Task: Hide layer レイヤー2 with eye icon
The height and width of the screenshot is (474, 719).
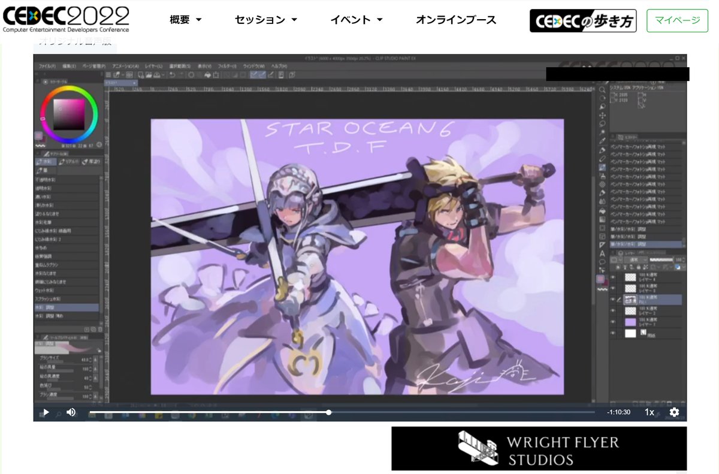Action: [612, 311]
